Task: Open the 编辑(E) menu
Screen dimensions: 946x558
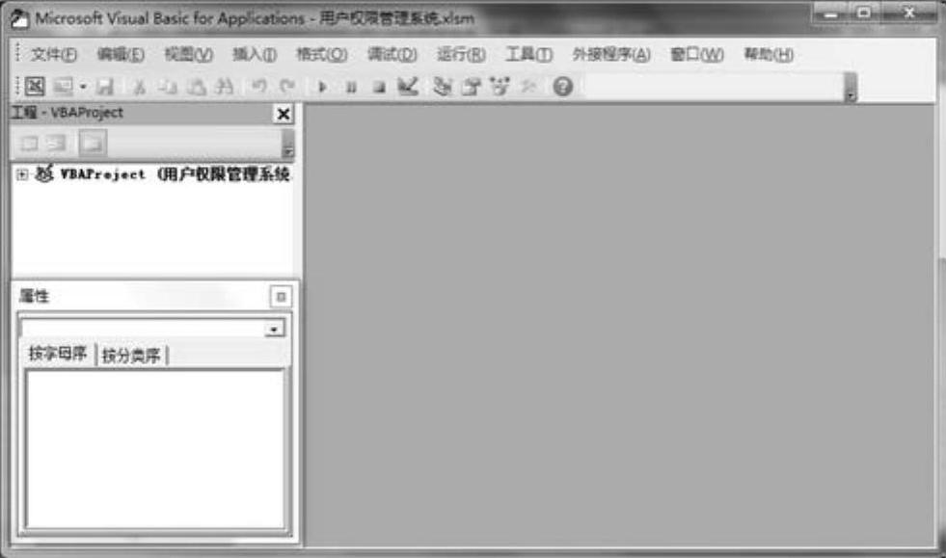Action: tap(121, 55)
